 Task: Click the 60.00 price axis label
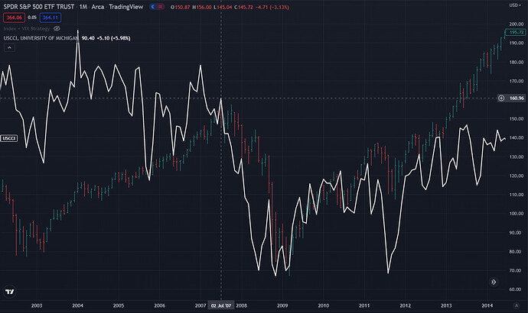[517, 289]
